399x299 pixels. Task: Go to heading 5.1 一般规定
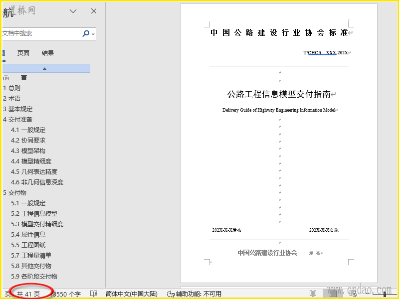click(x=28, y=203)
